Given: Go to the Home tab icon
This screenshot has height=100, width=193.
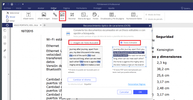Looking at the screenshot, I should [7, 25].
